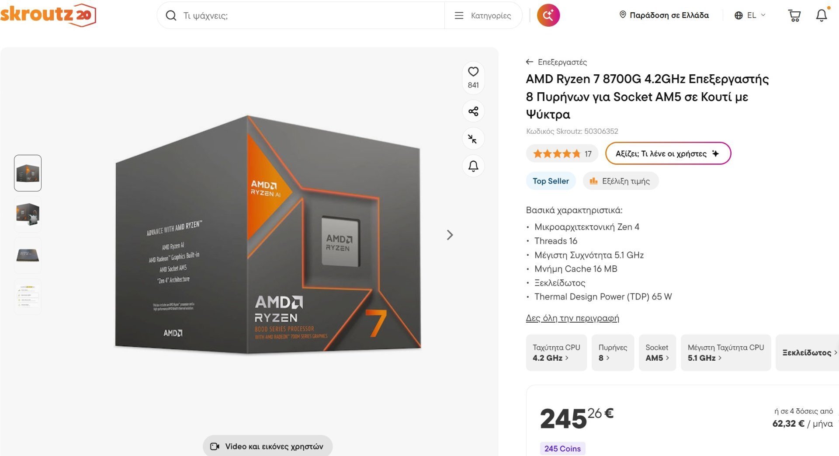This screenshot has height=456, width=839.
Task: Open the shopping cart icon
Action: pos(794,16)
